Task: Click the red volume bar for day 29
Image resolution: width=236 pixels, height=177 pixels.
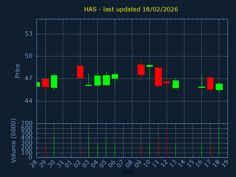Action: click(x=45, y=151)
